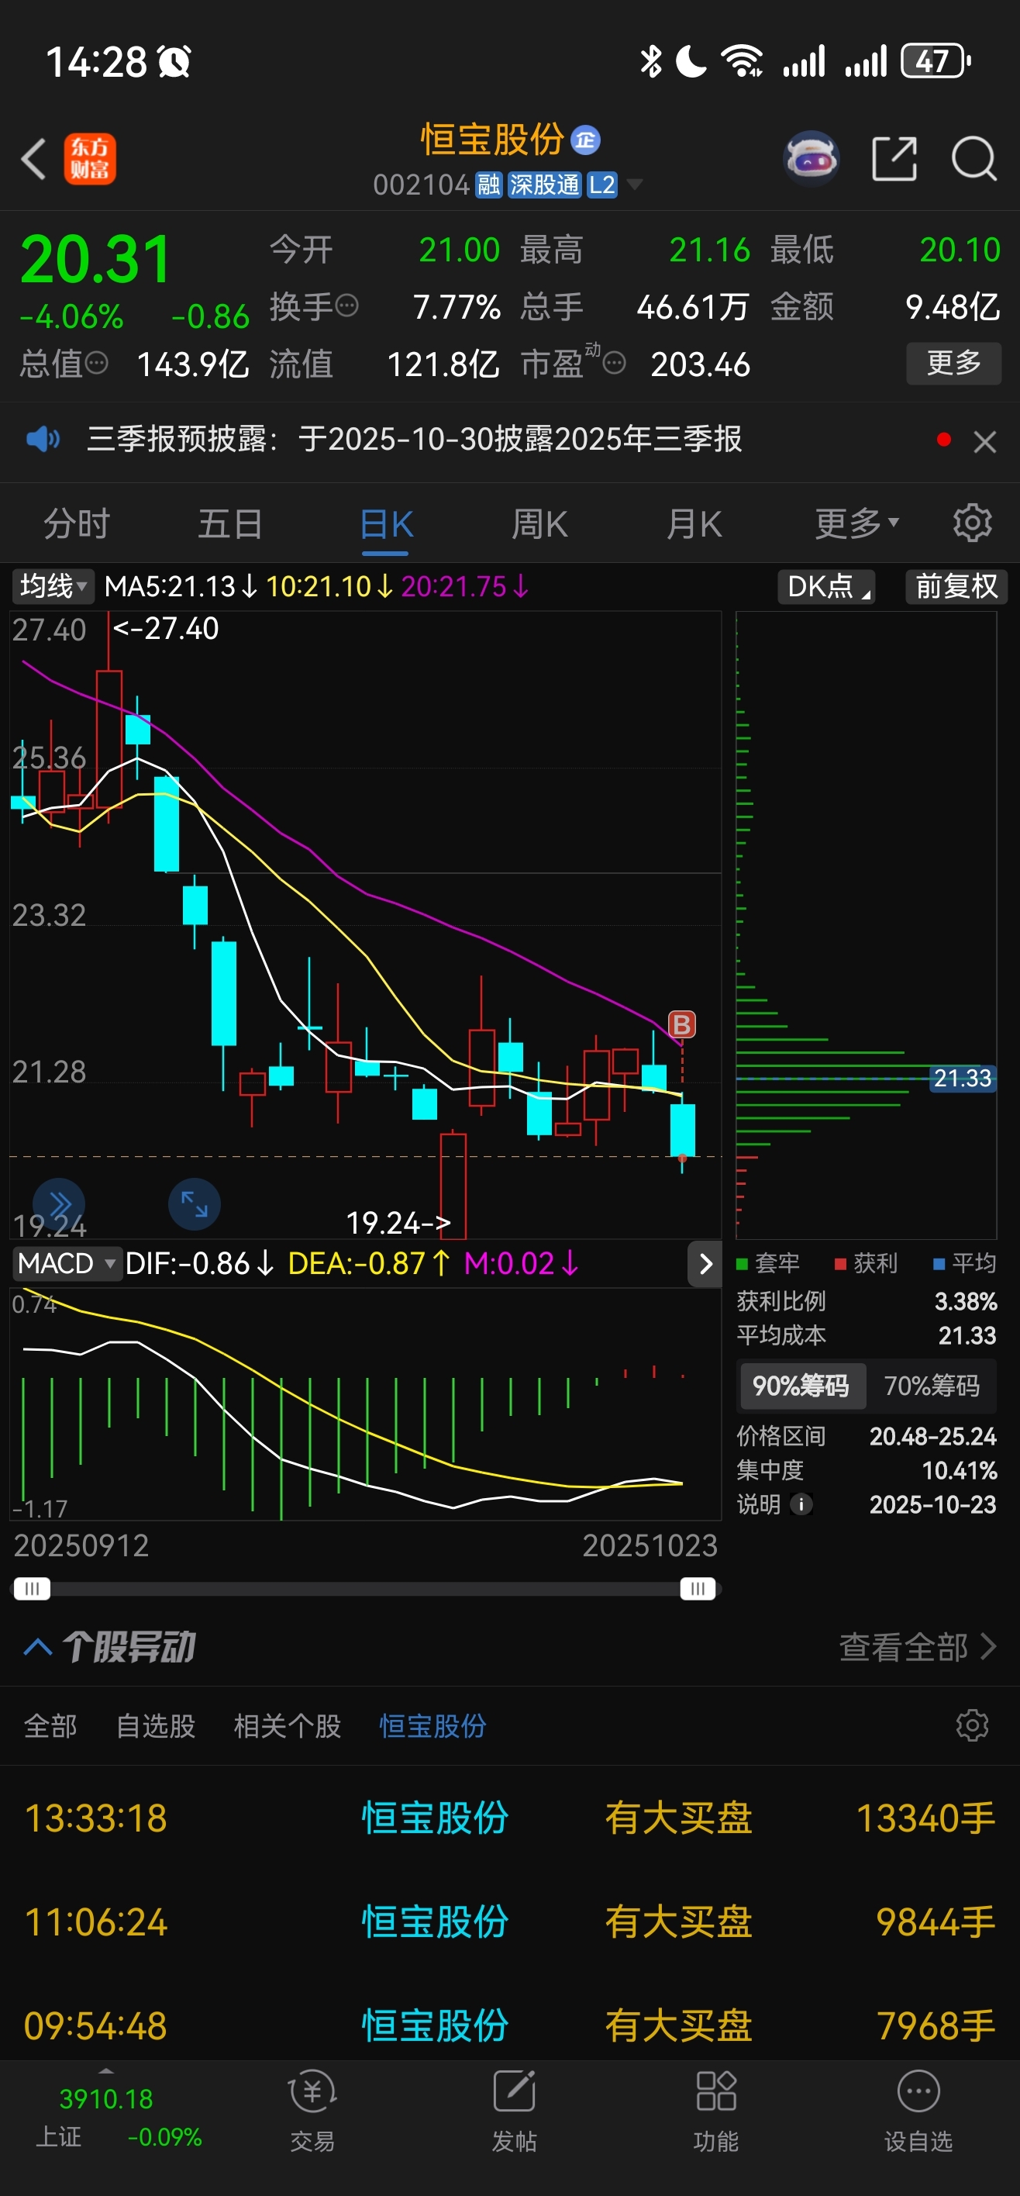The height and width of the screenshot is (2196, 1020).
Task: Collapse chip panel with right arrow
Action: click(x=705, y=1264)
